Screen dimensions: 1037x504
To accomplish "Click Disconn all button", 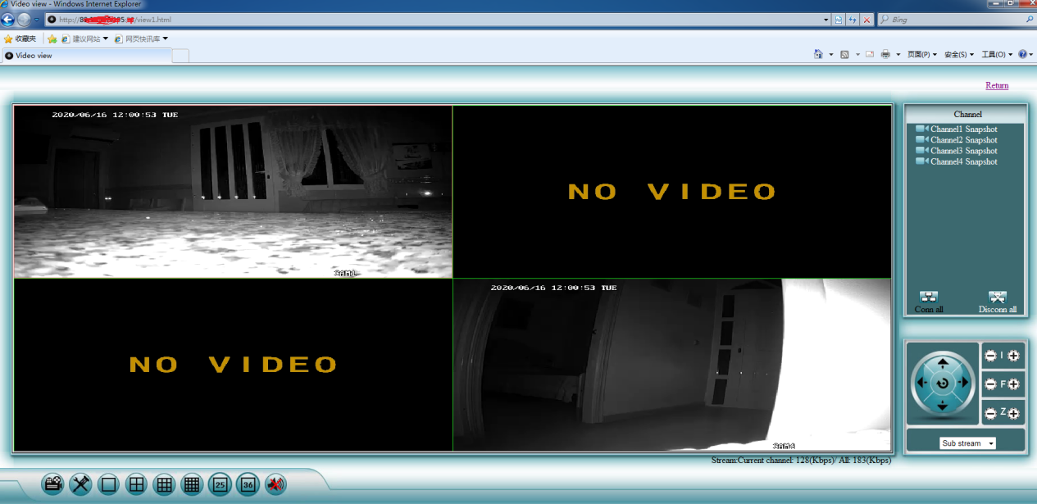I will [x=998, y=302].
